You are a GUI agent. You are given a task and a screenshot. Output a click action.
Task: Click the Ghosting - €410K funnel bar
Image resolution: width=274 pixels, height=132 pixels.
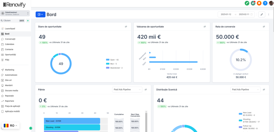(x=72, y=127)
